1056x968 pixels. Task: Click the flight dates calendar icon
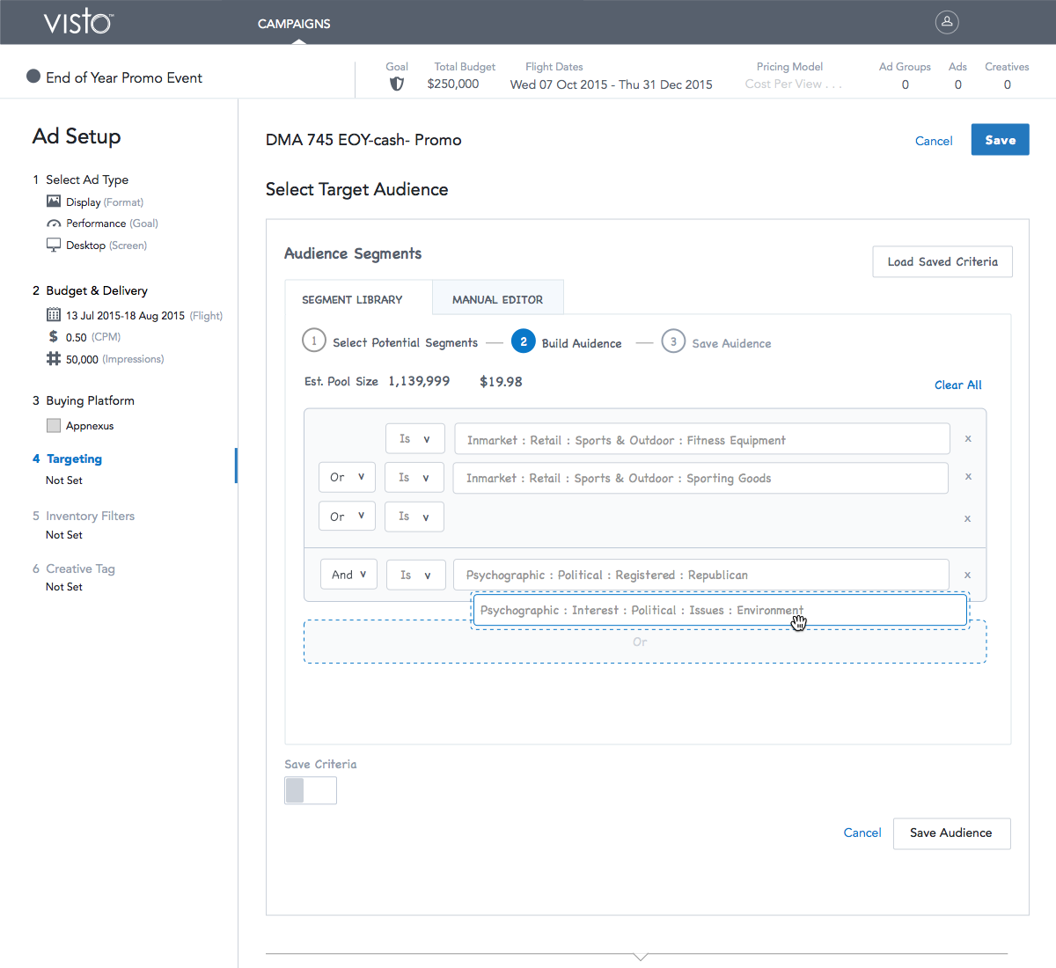pyautogui.click(x=54, y=315)
